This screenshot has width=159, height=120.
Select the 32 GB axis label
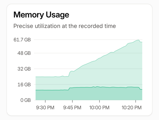click(24, 69)
